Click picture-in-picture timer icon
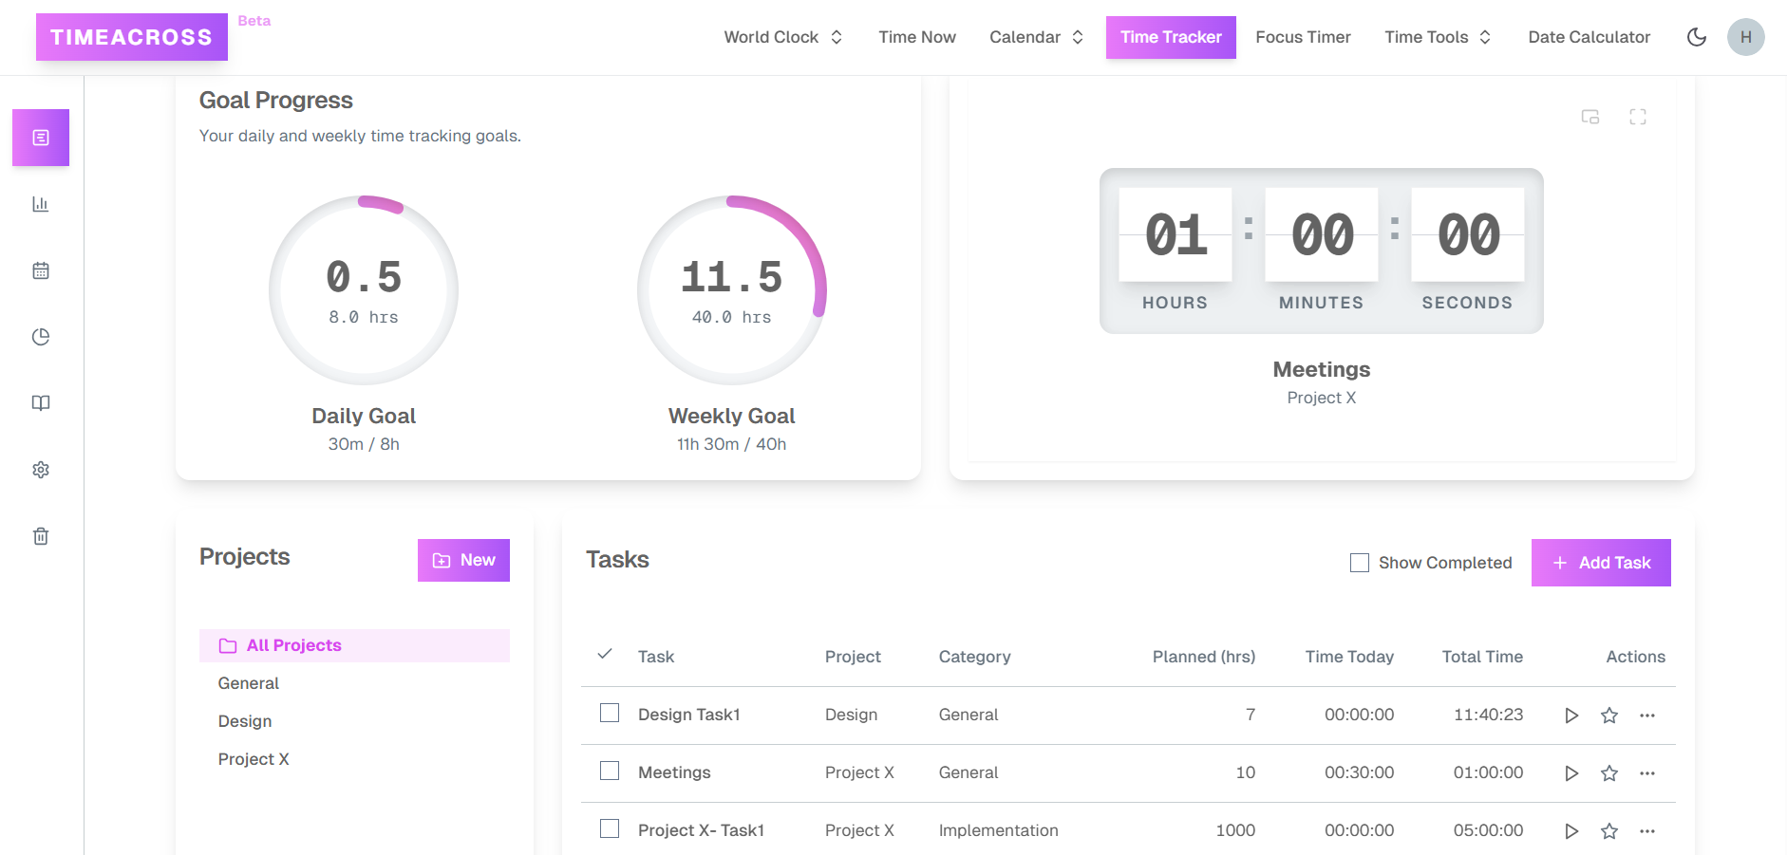This screenshot has width=1787, height=855. pos(1590,117)
